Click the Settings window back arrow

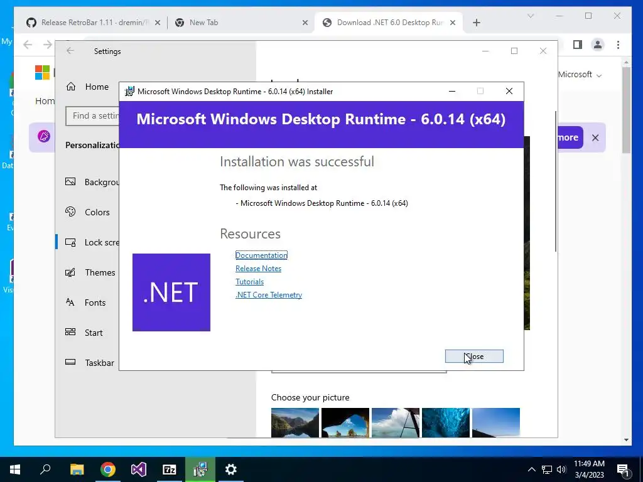click(70, 51)
